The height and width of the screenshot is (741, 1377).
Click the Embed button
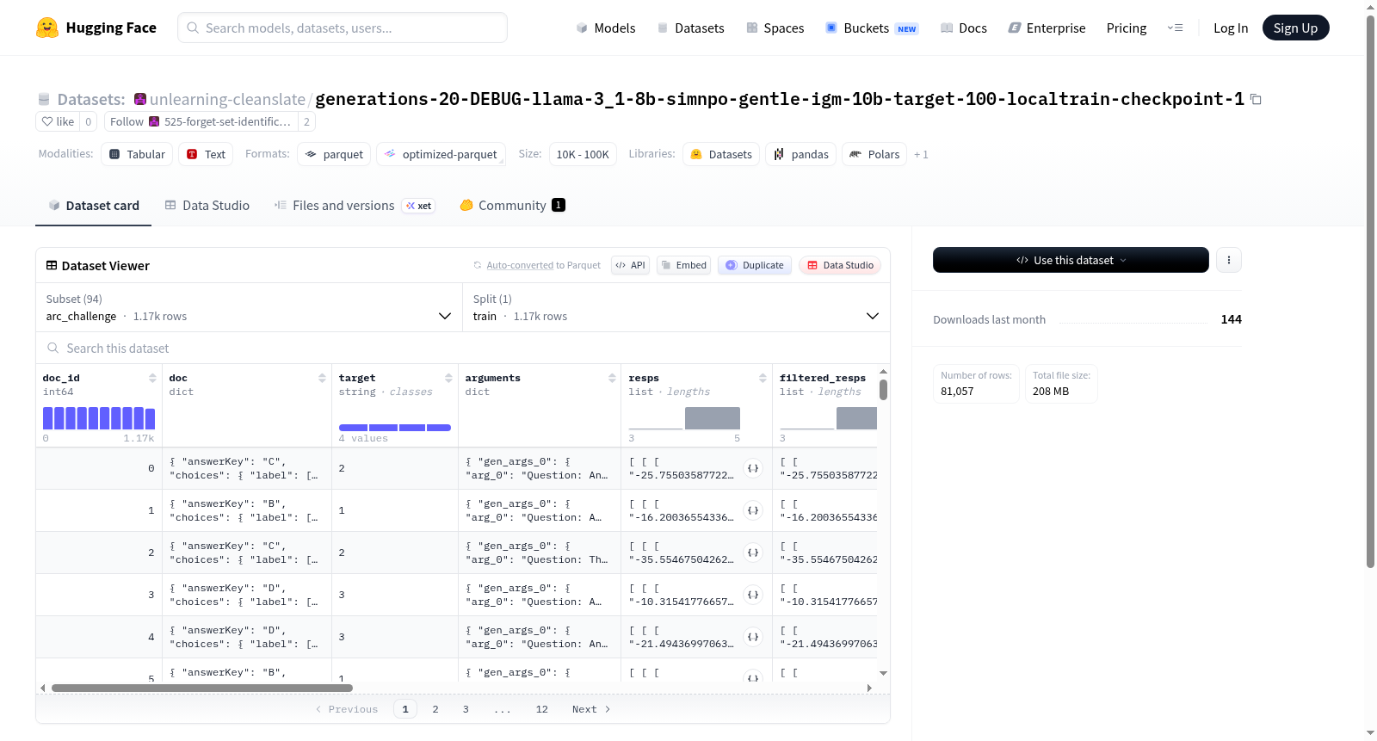tap(682, 265)
